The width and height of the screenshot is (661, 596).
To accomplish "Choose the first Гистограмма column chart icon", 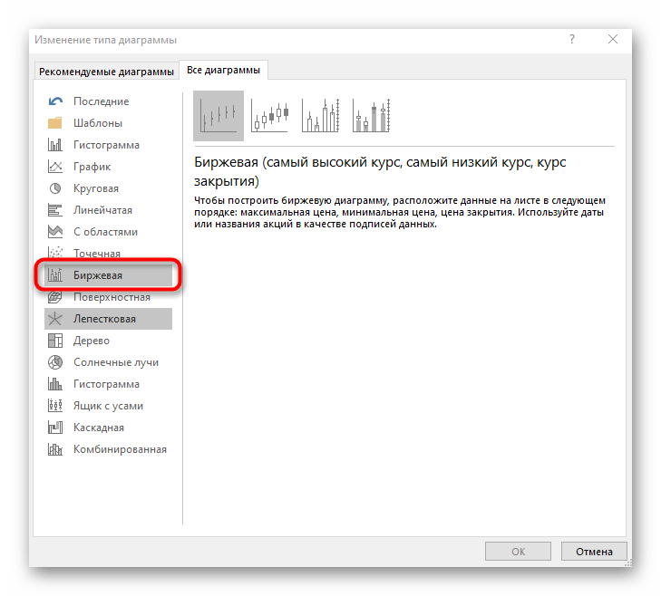I will [55, 145].
